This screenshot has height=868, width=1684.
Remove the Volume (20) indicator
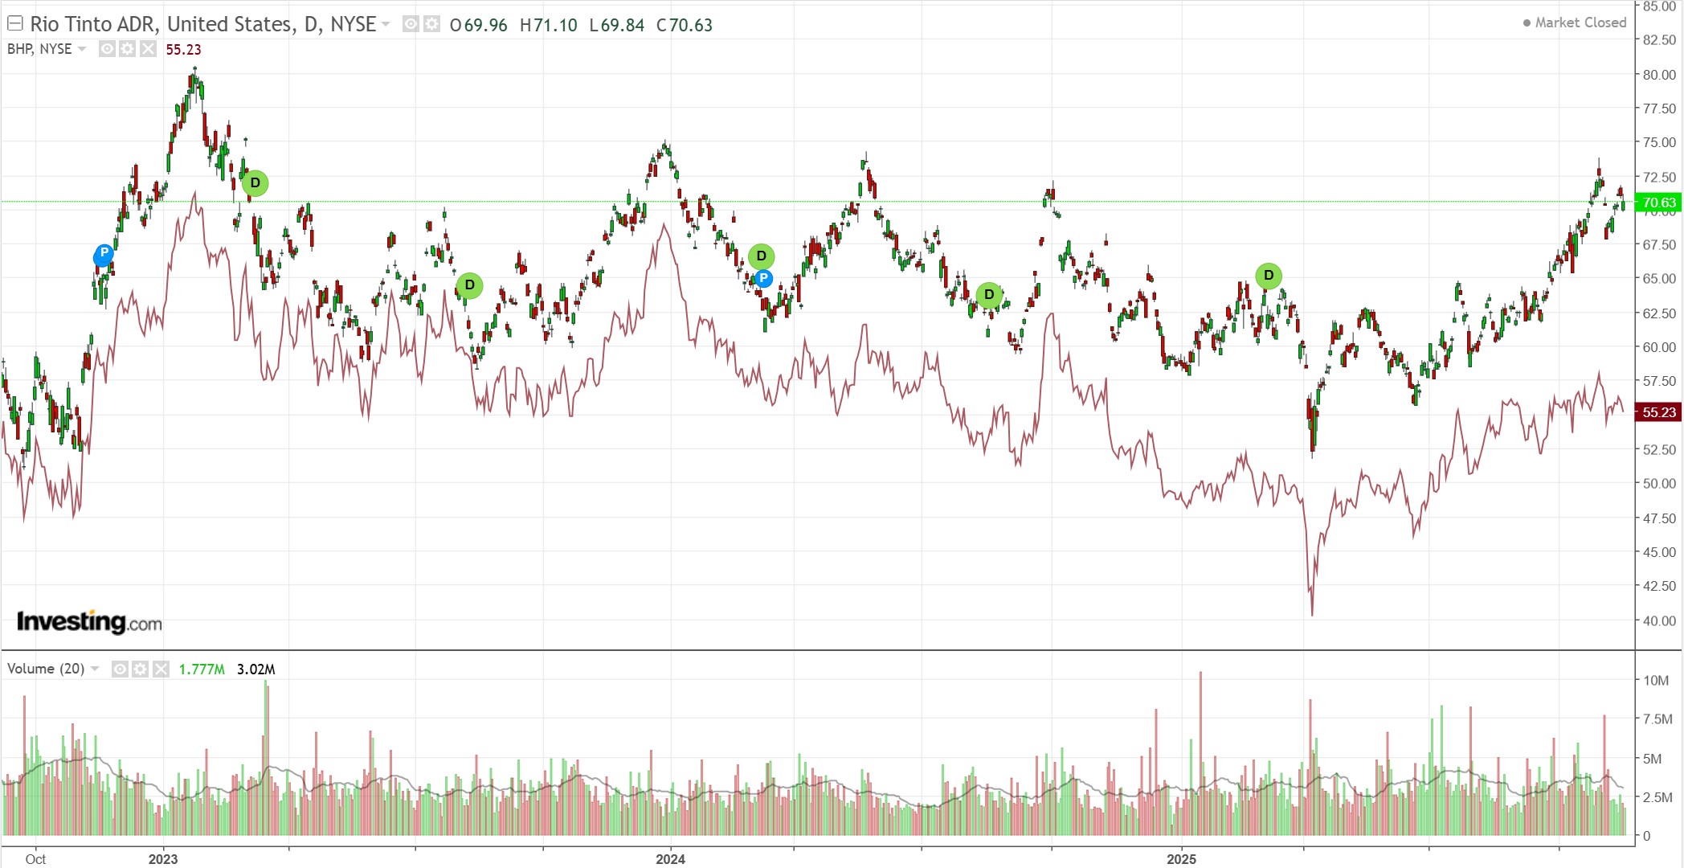[x=161, y=669]
